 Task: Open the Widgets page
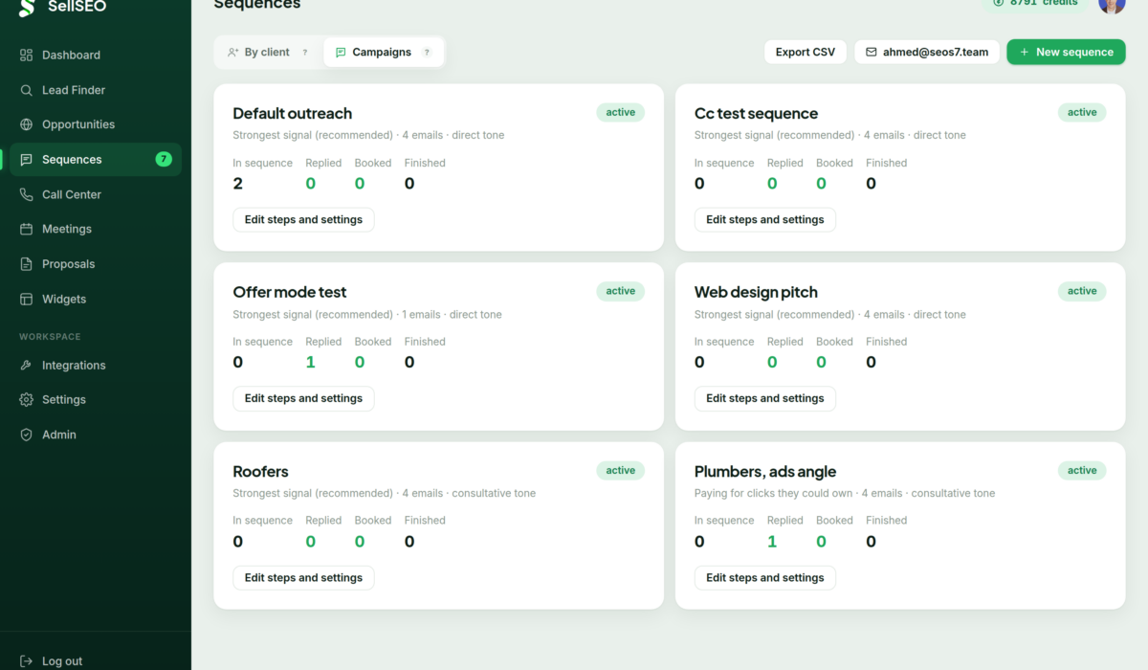pyautogui.click(x=96, y=300)
